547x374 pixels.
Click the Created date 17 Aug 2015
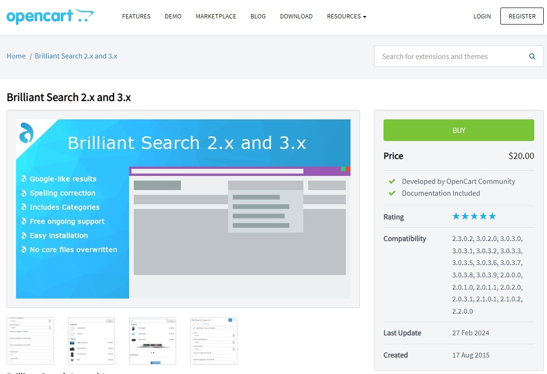471,355
